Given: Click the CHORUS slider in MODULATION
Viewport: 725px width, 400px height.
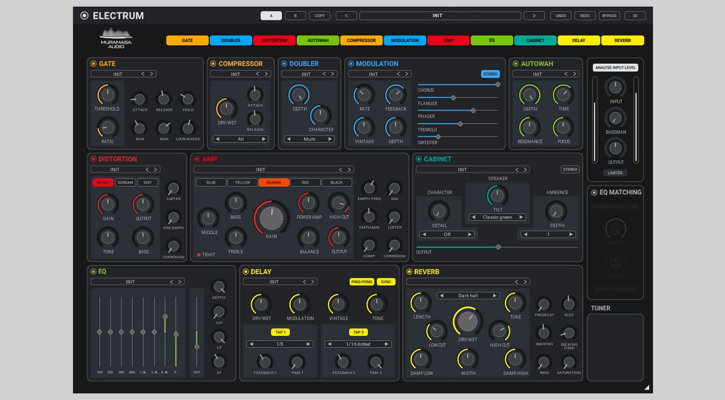Looking at the screenshot, I should [x=498, y=84].
